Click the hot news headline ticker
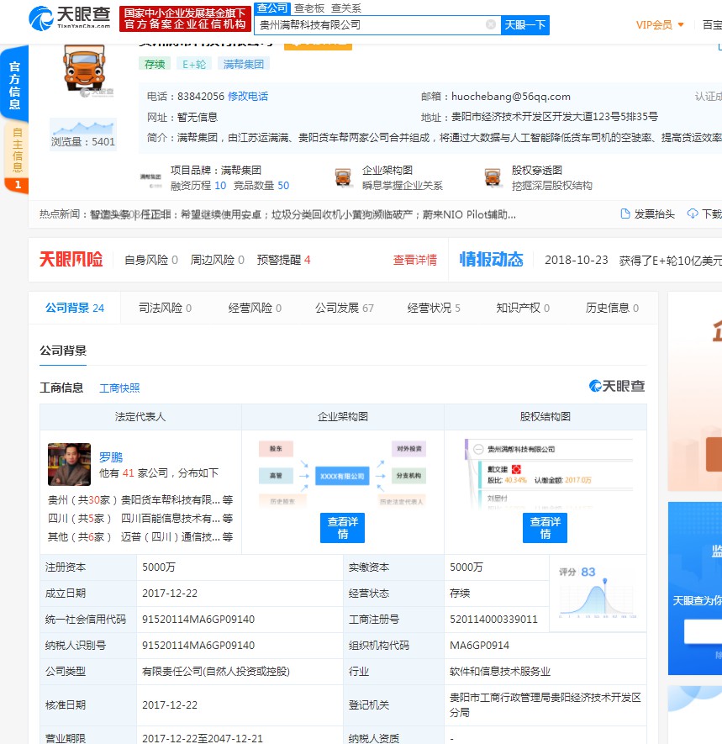Viewport: 722px width, 744px height. [303, 214]
